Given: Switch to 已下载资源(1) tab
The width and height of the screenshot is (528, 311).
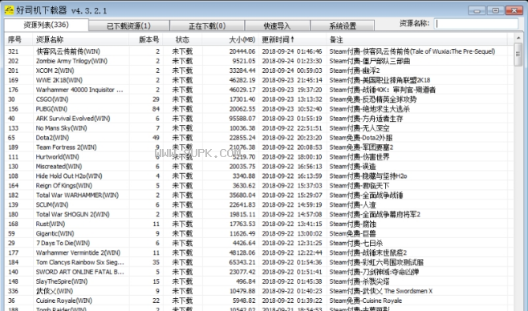Looking at the screenshot, I should [x=128, y=26].
